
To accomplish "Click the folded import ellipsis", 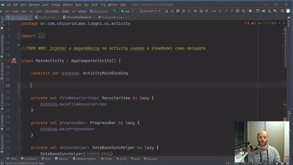I will (x=42, y=36).
